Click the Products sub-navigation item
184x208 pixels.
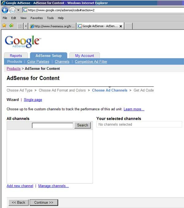click(14, 61)
